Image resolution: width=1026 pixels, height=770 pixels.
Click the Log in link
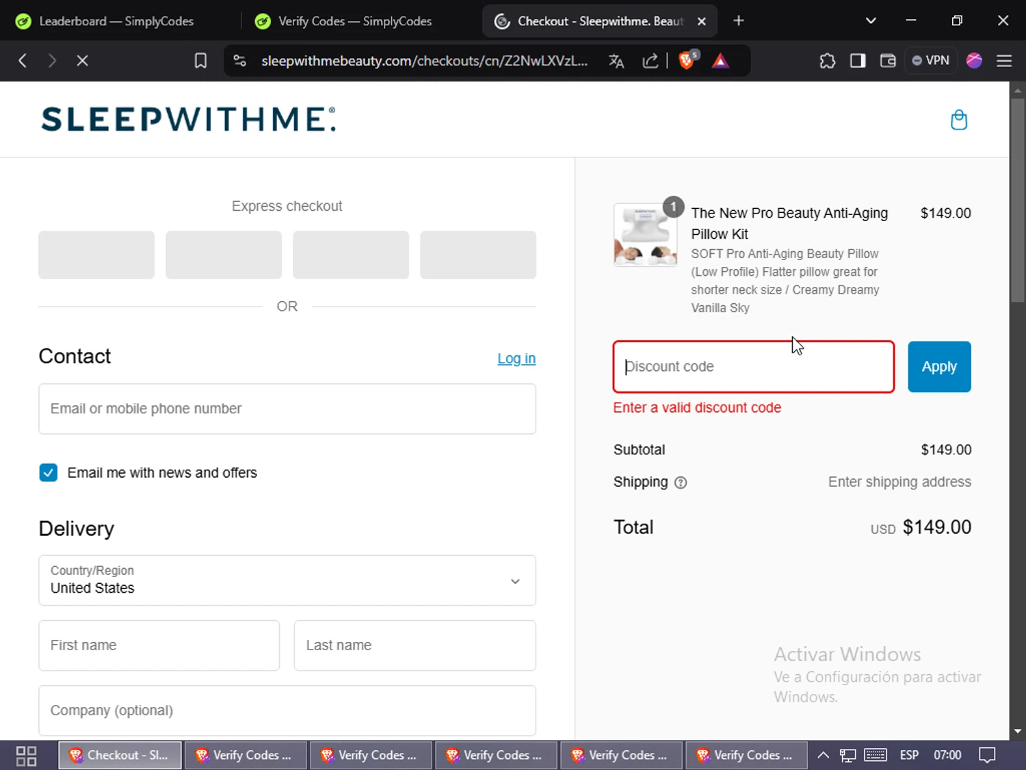pos(516,359)
